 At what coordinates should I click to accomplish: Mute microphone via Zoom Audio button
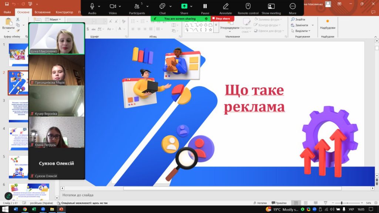[92, 6]
